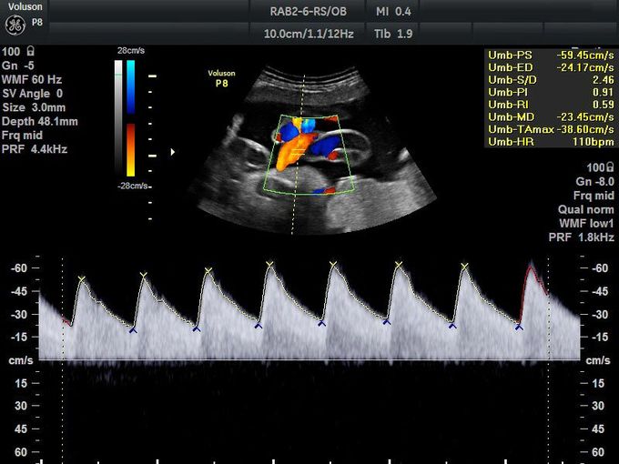Click the white spectral Doppler baseline

pos(309,361)
